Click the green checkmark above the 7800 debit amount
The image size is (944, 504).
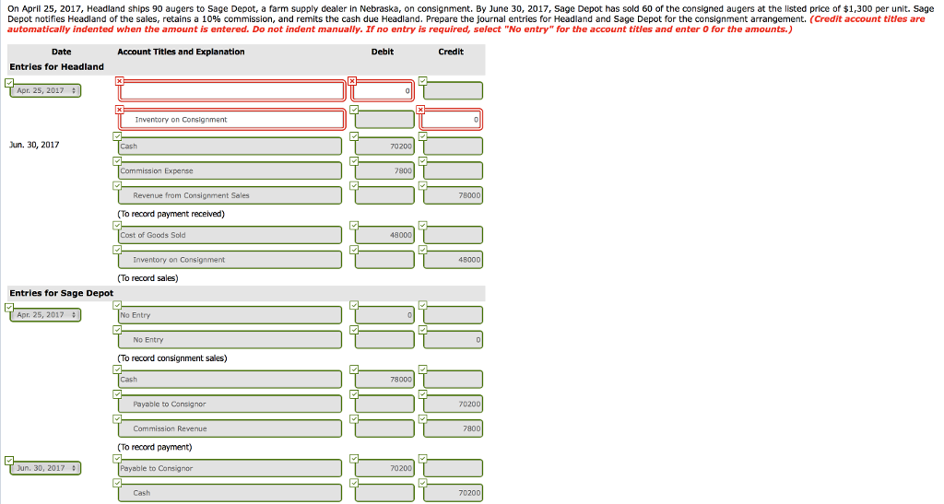(354, 161)
